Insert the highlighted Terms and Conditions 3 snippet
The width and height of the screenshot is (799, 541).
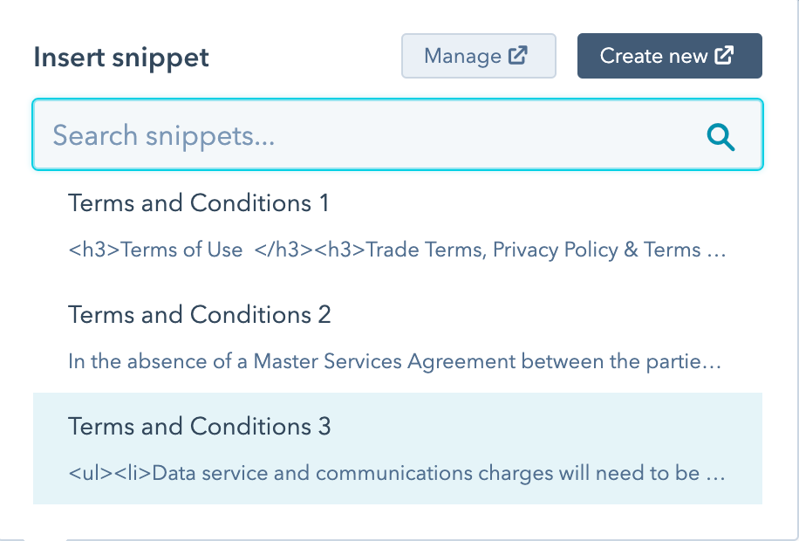click(398, 449)
